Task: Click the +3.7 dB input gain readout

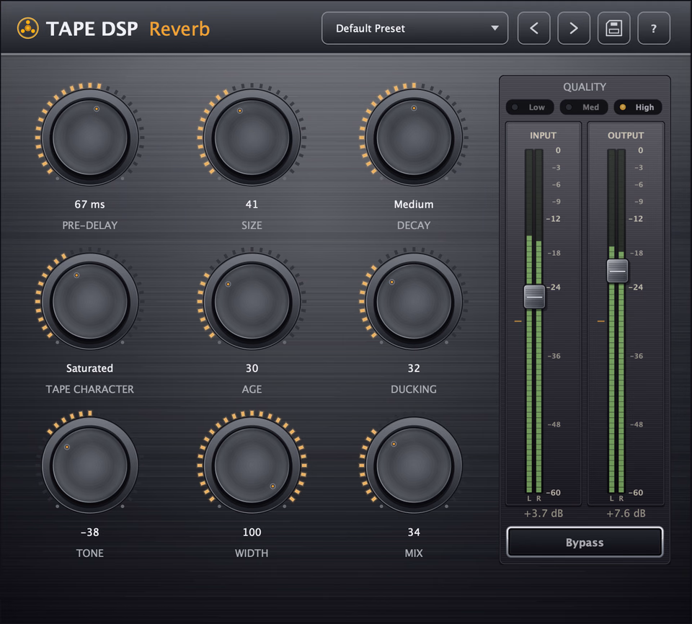Action: coord(544,513)
